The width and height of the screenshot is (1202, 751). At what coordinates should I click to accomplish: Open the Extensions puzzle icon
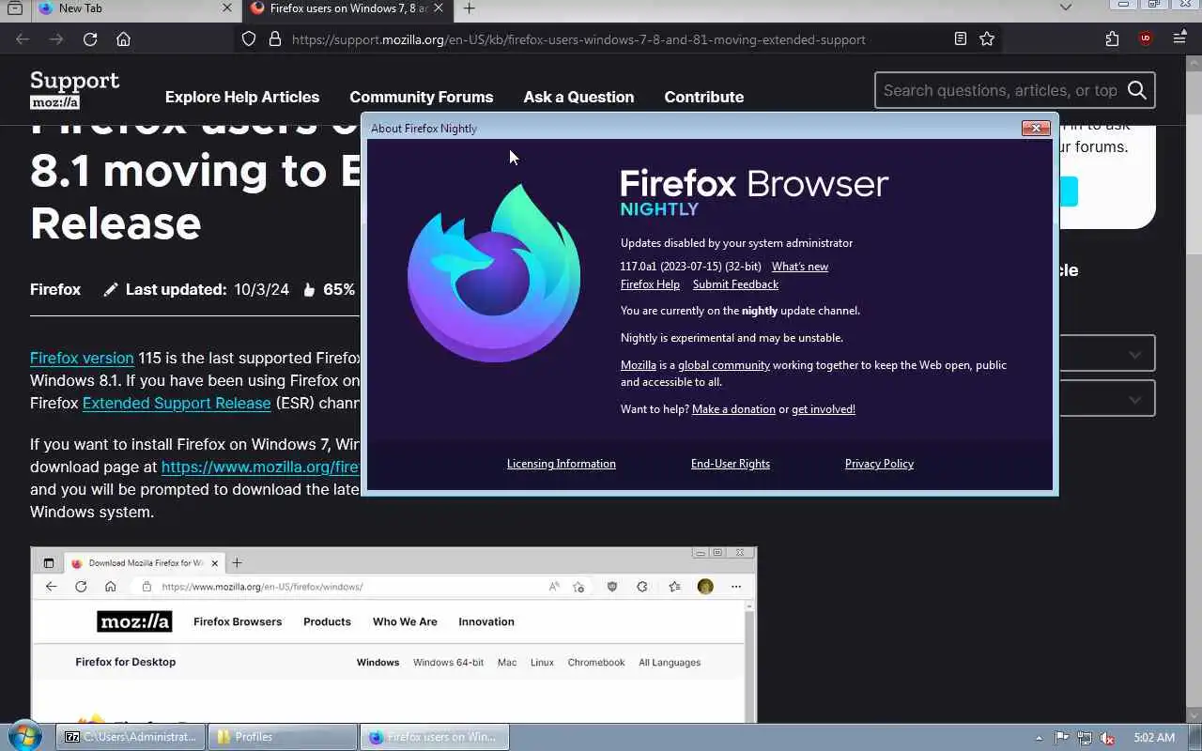tap(1113, 39)
